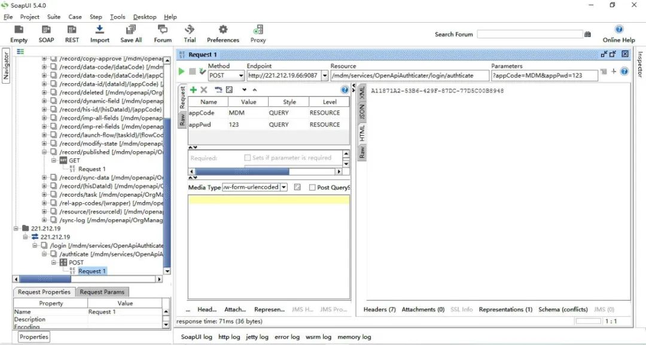
Task: Click the icon beside Media Type dropdown
Action: 297,187
